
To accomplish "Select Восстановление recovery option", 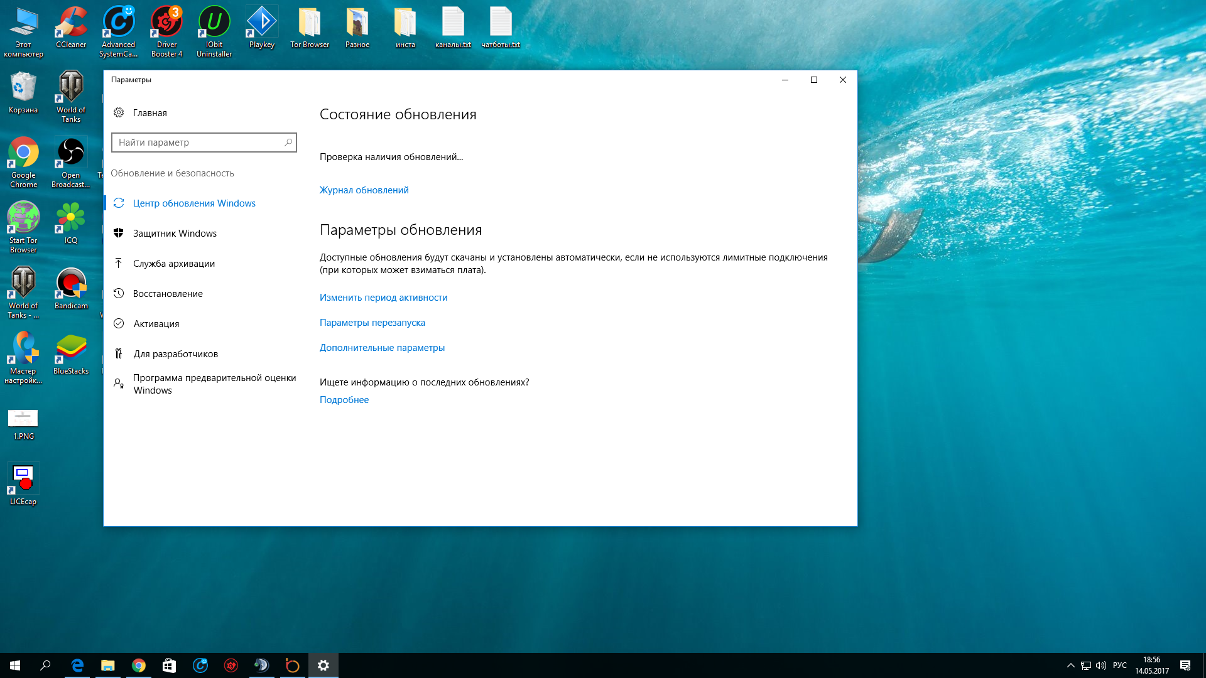I will click(168, 294).
